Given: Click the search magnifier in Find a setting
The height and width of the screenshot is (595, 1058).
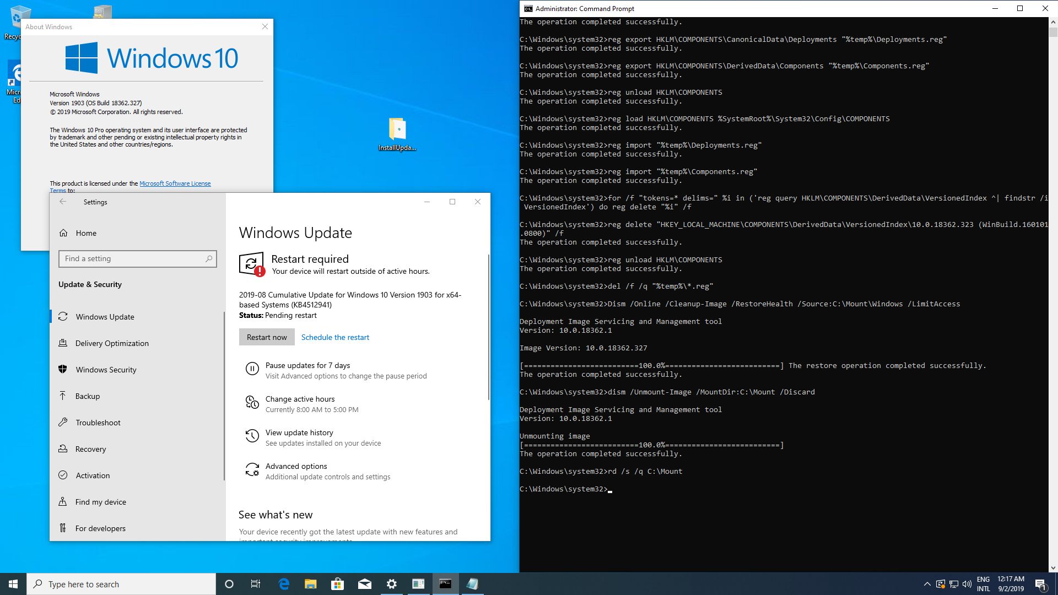Looking at the screenshot, I should click(x=209, y=258).
